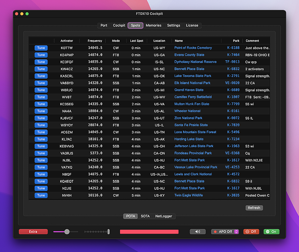
Task: Open the Settings tab
Action: (173, 26)
